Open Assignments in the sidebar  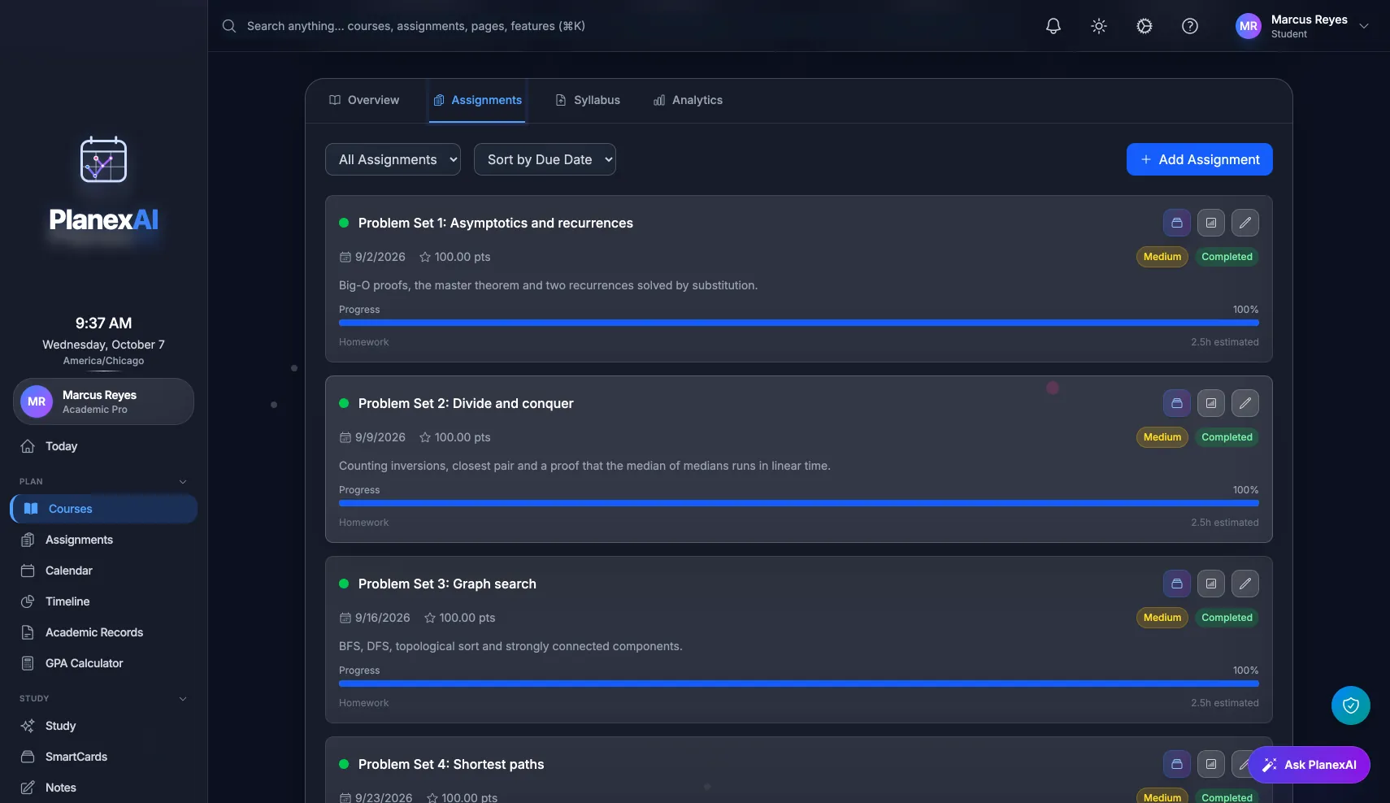103,540
